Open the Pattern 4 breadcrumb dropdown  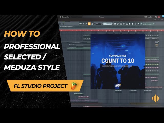[71, 27]
